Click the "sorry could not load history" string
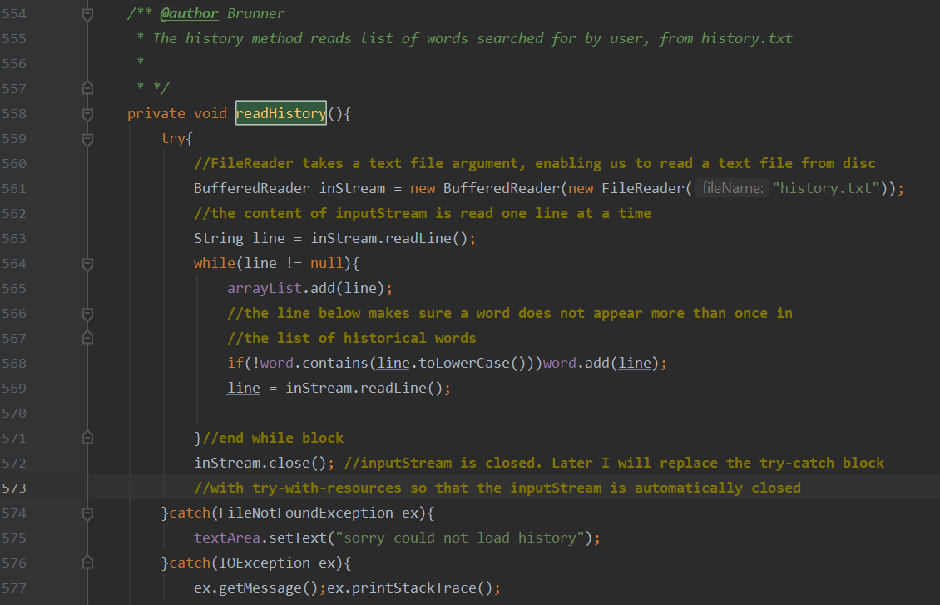The image size is (940, 605). 460,538
